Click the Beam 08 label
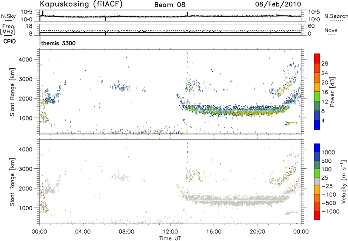This screenshot has width=348, height=241. coord(170,5)
